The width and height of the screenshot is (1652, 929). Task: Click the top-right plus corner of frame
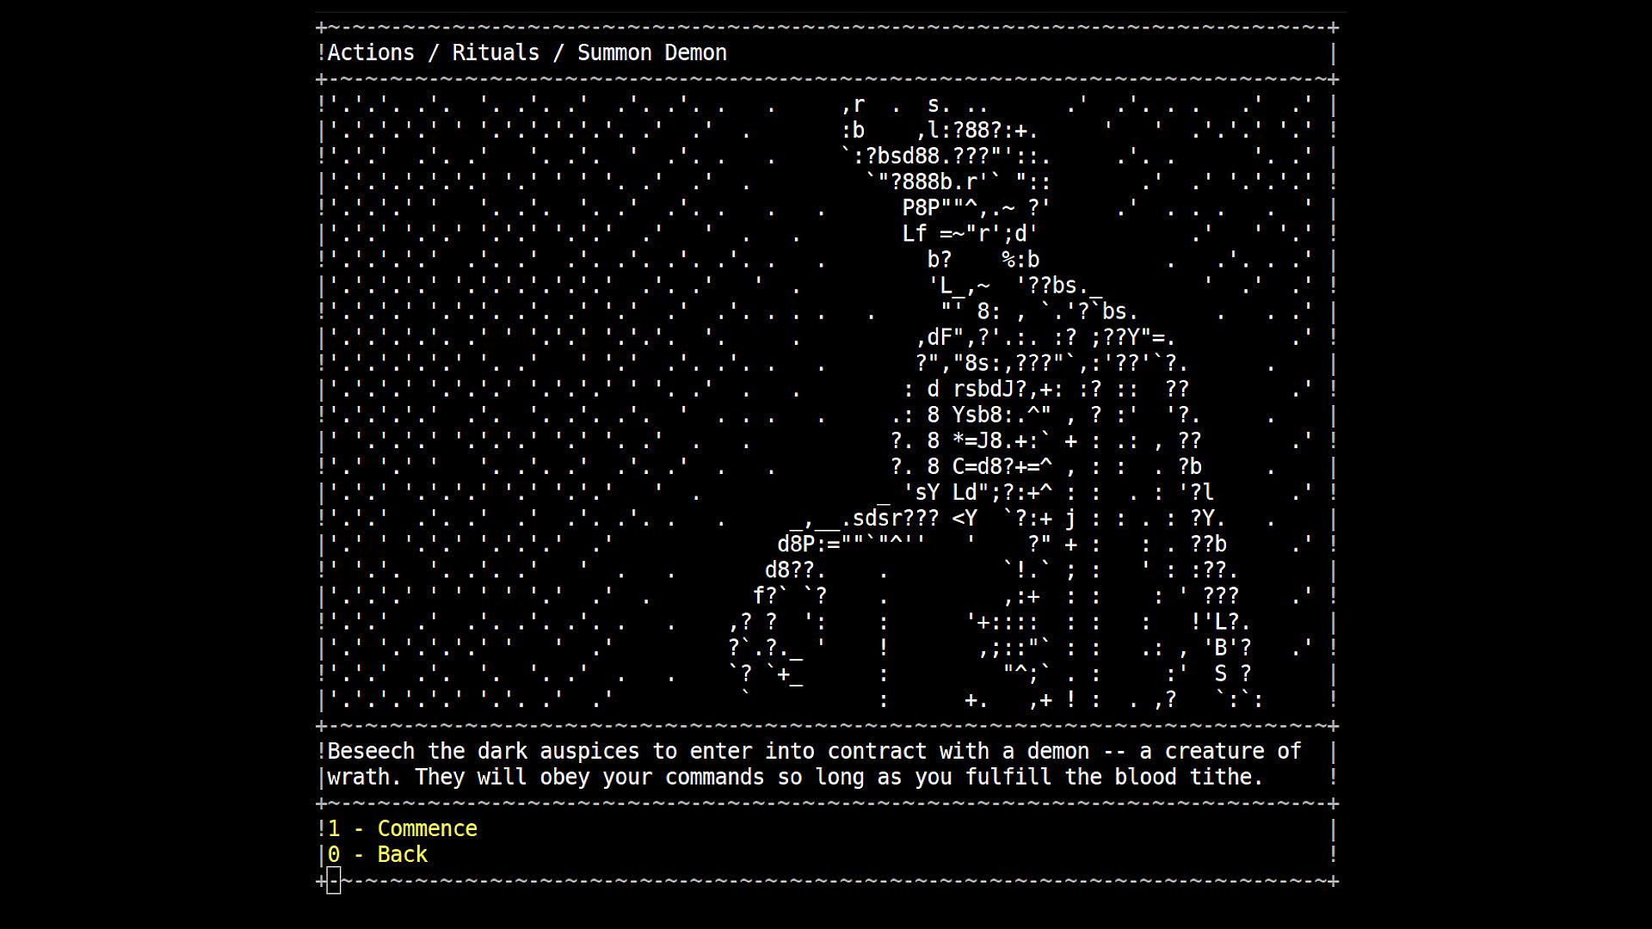pyautogui.click(x=1333, y=28)
